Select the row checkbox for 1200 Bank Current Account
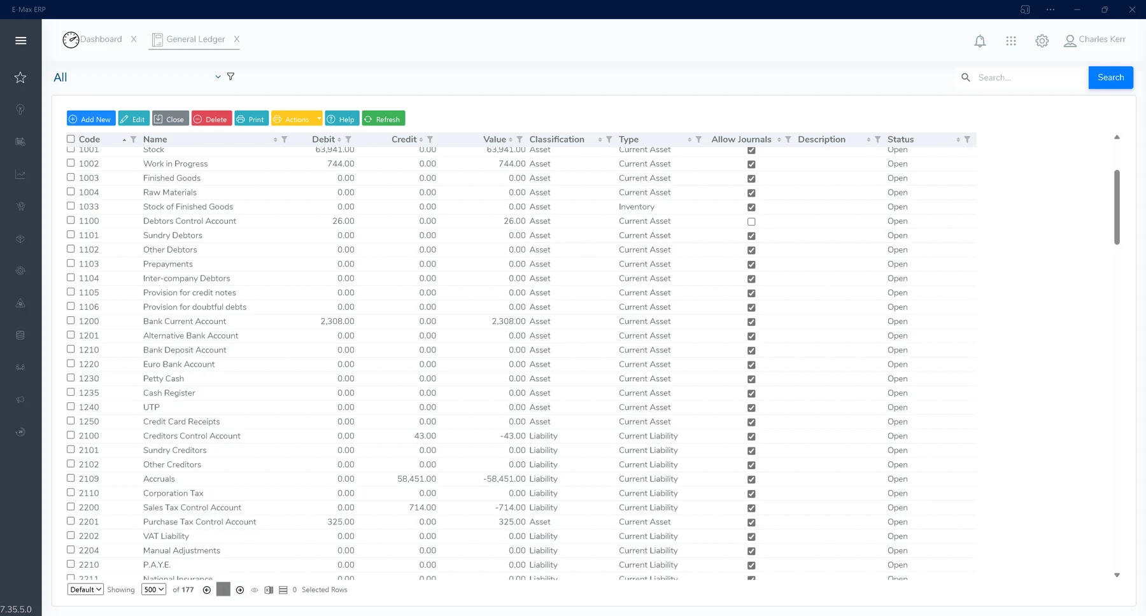1146x616 pixels. point(71,321)
